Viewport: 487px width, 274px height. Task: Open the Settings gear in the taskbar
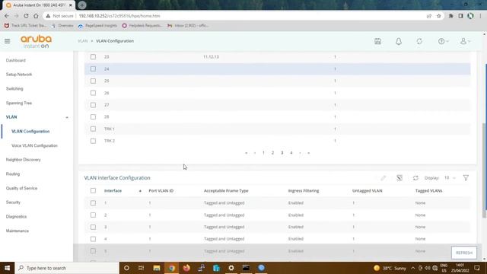[231, 268]
